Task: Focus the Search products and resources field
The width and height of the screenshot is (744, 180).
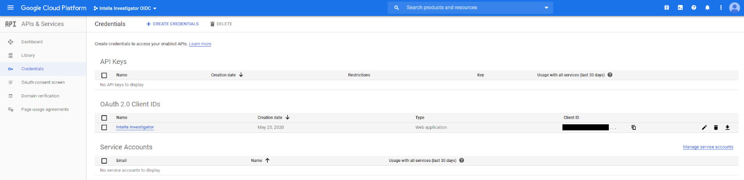Action: (468, 8)
